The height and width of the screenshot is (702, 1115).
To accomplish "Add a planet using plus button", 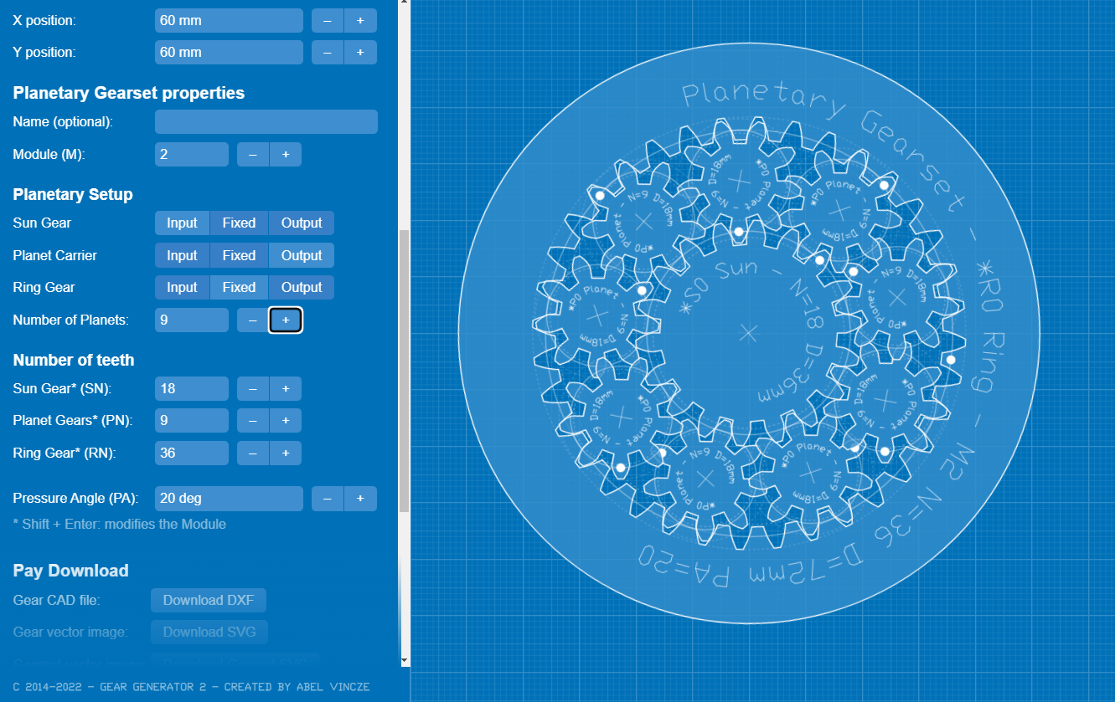I will click(x=285, y=320).
